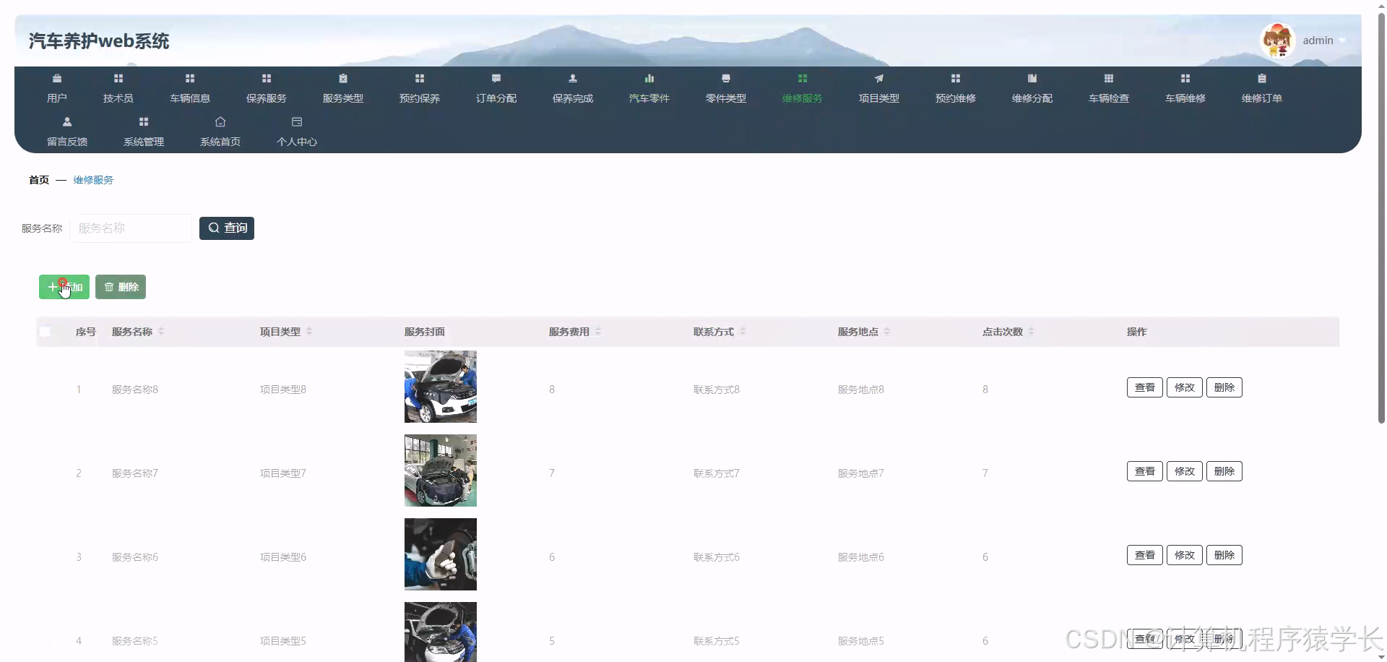Open the 系统首页 home icon

point(220,121)
